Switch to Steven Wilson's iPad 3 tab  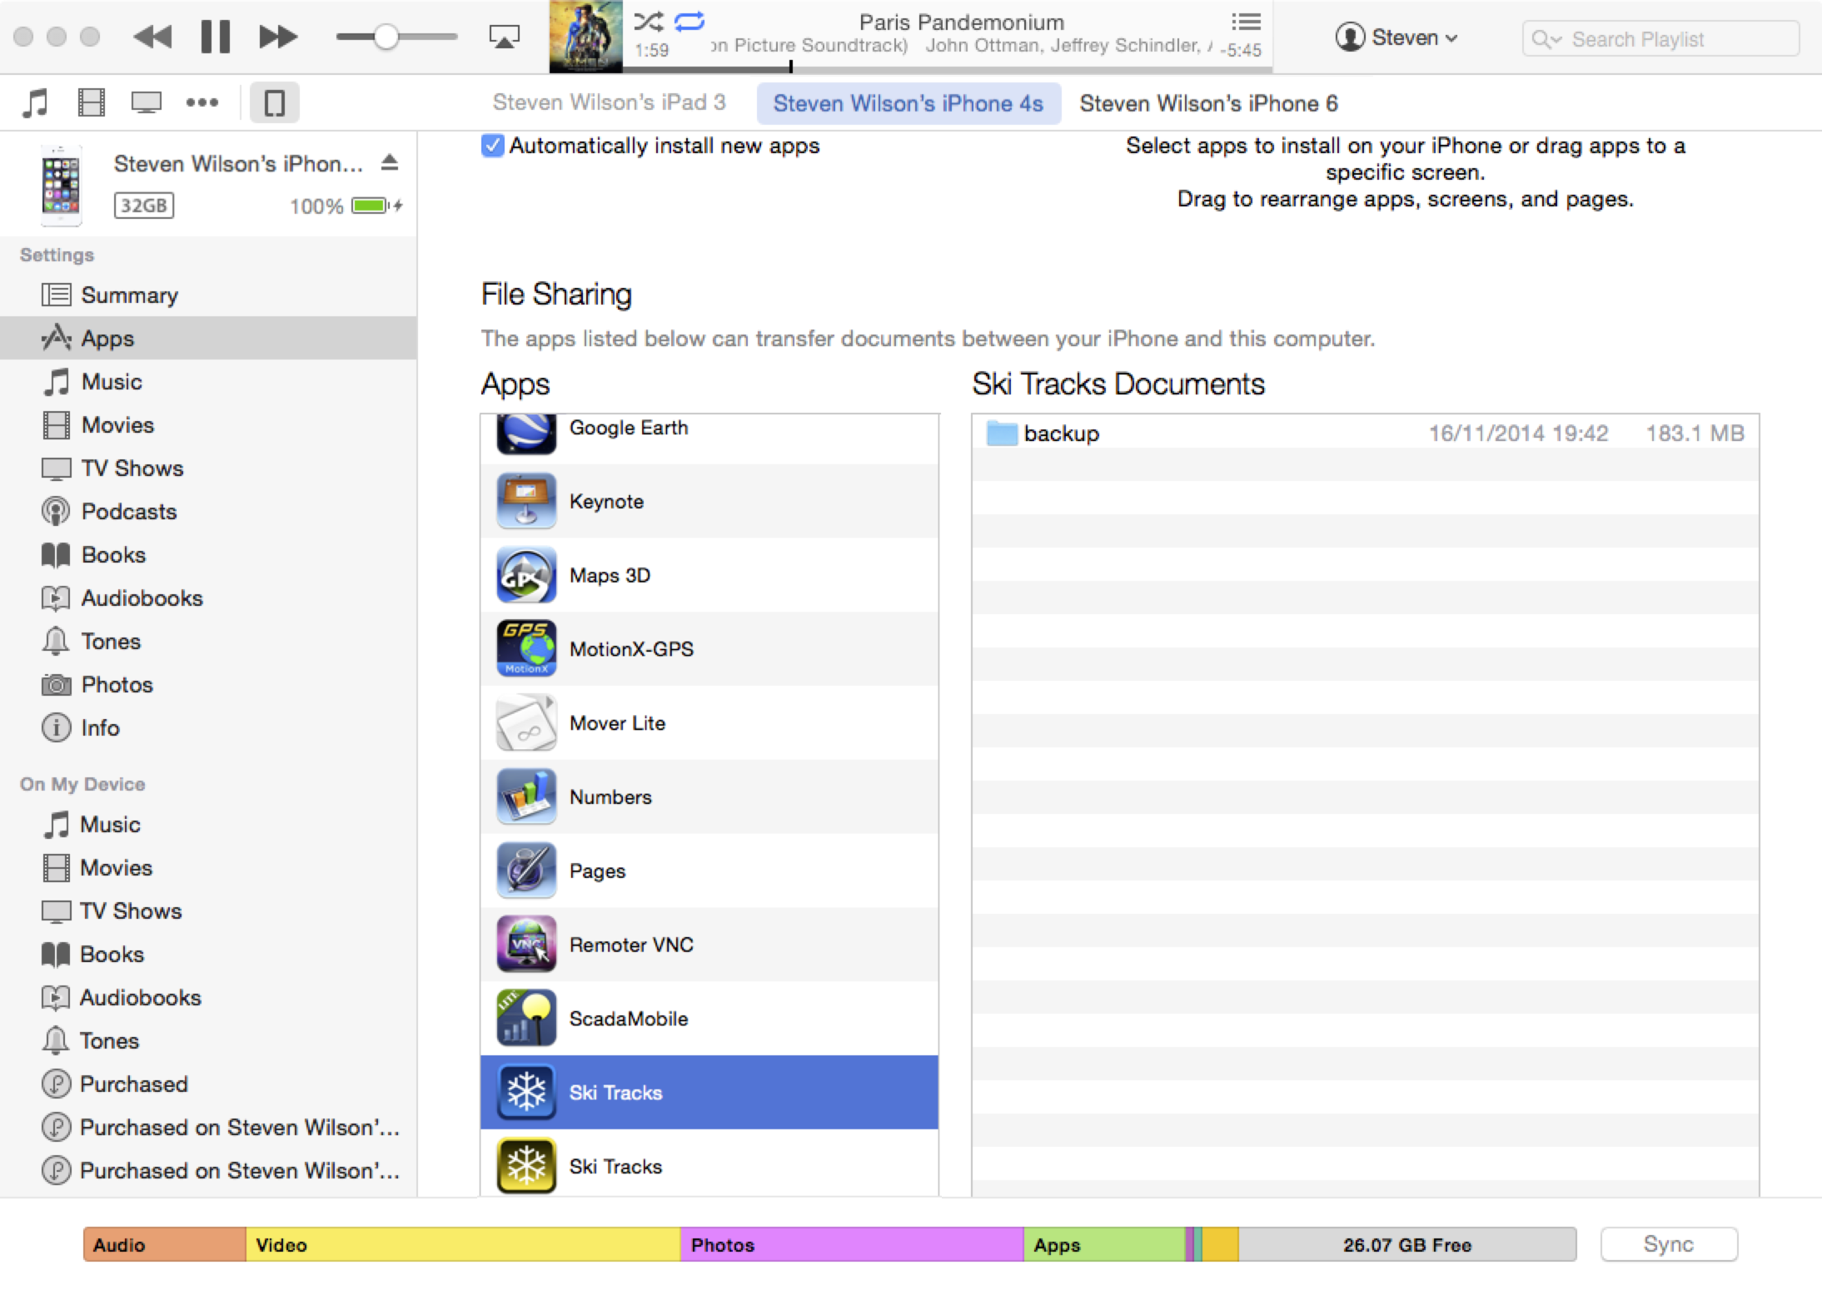click(x=610, y=102)
